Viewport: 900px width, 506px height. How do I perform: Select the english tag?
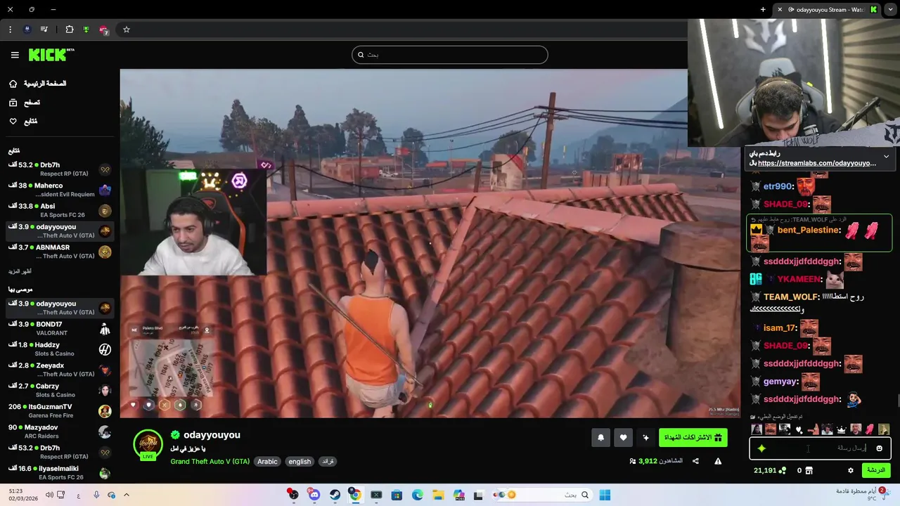click(x=300, y=462)
